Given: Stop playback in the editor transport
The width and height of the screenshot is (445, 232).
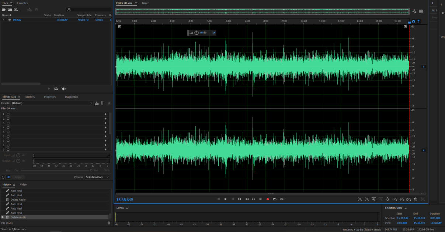Looking at the screenshot, I should point(219,199).
